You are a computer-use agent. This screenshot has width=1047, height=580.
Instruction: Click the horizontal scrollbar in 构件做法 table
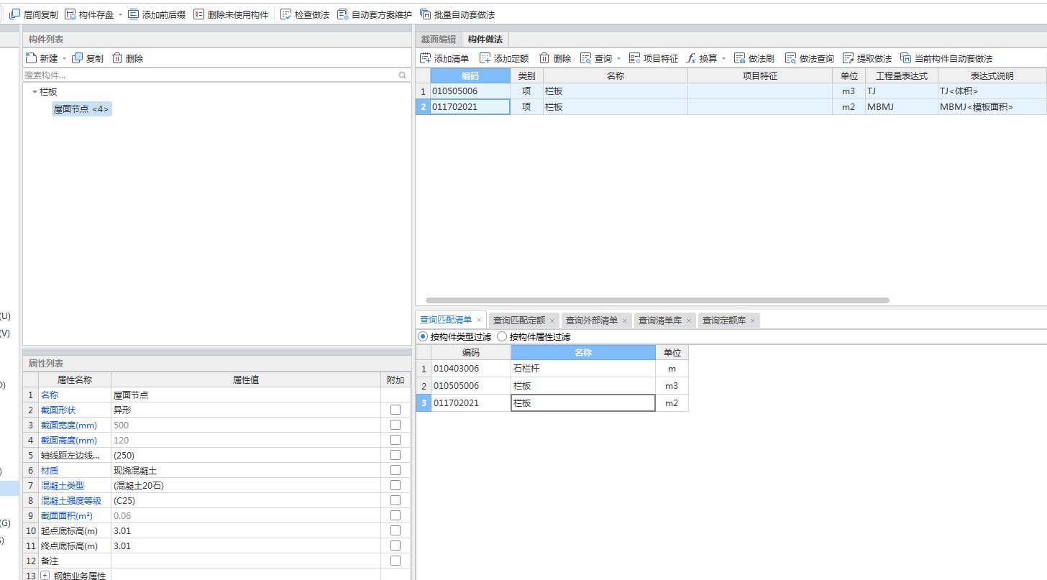(x=657, y=300)
